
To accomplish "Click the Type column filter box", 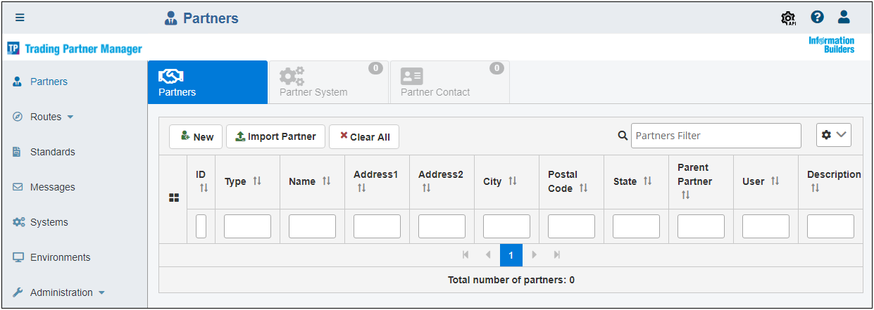I will point(247,226).
